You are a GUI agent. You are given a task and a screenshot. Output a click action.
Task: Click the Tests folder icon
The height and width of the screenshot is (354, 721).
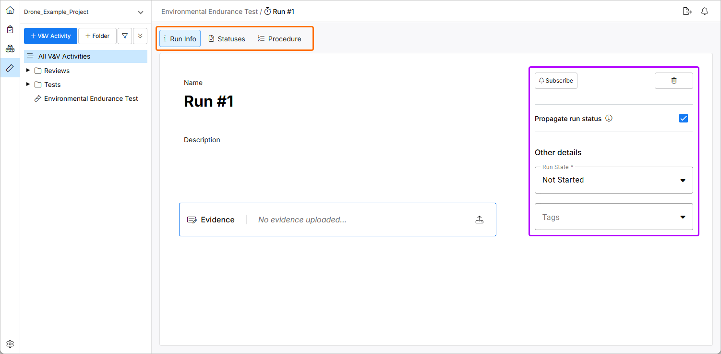(x=38, y=85)
